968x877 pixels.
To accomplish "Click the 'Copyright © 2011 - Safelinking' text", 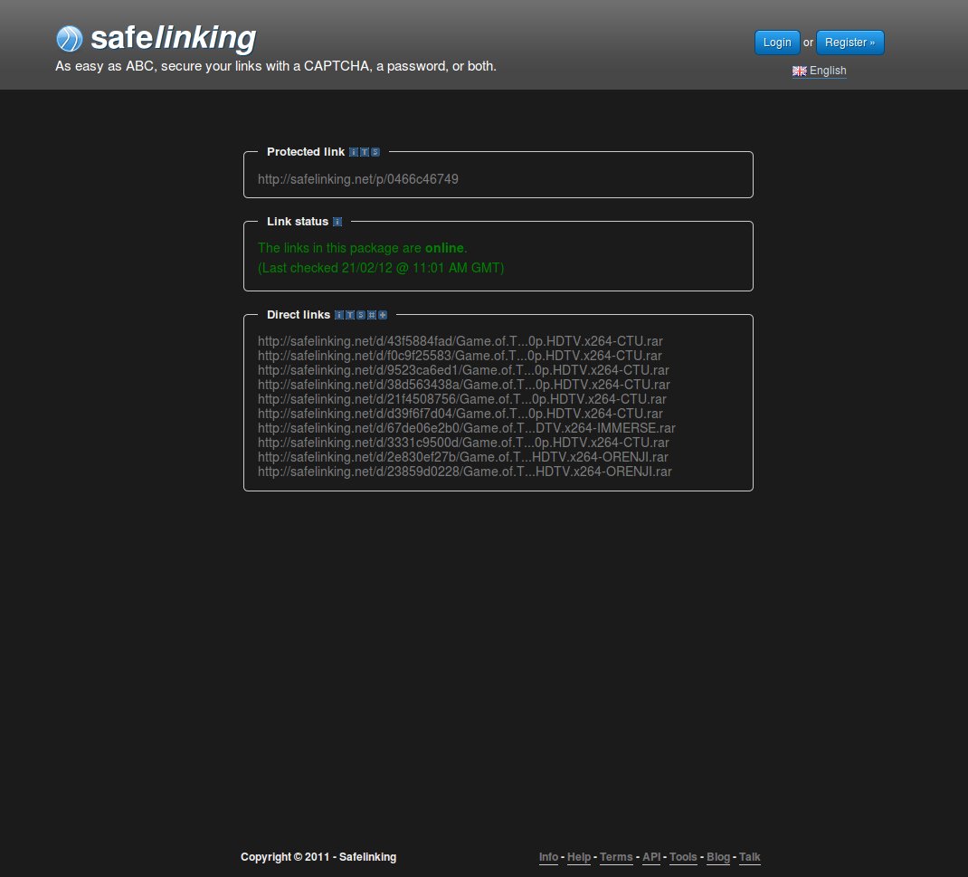I will [x=318, y=857].
